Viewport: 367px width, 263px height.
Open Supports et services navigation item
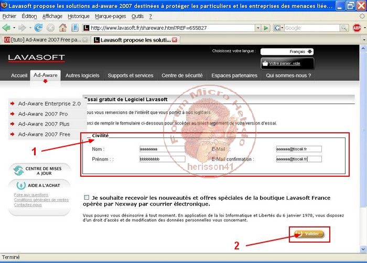(131, 75)
